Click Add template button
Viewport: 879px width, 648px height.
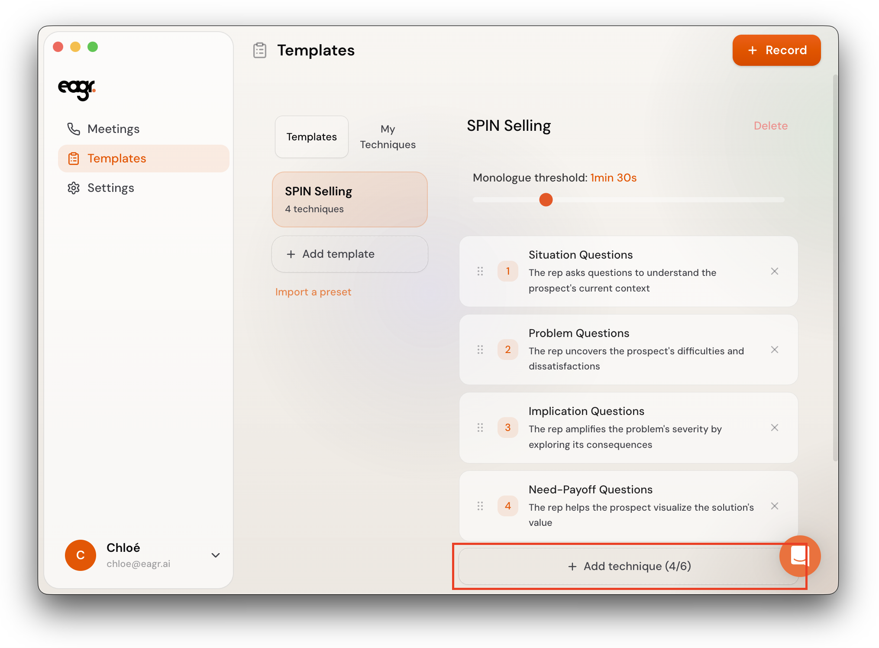click(349, 254)
